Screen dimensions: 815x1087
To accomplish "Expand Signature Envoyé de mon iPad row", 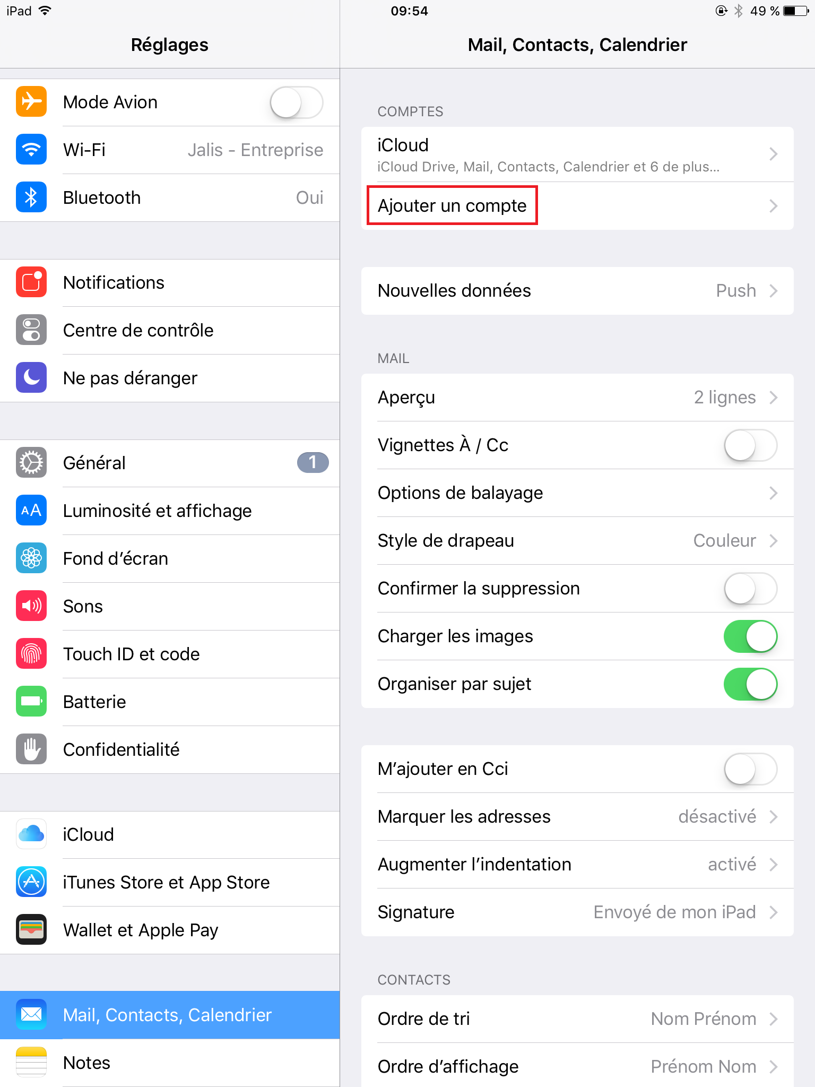I will click(577, 912).
